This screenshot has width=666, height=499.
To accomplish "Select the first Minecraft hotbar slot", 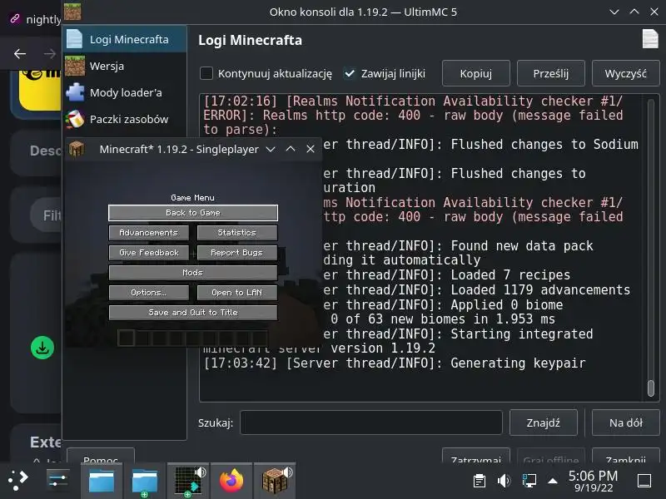I will 126,338.
